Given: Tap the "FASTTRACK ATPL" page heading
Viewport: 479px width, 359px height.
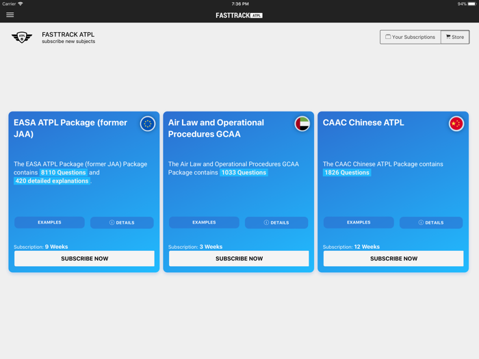Looking at the screenshot, I should tap(68, 34).
